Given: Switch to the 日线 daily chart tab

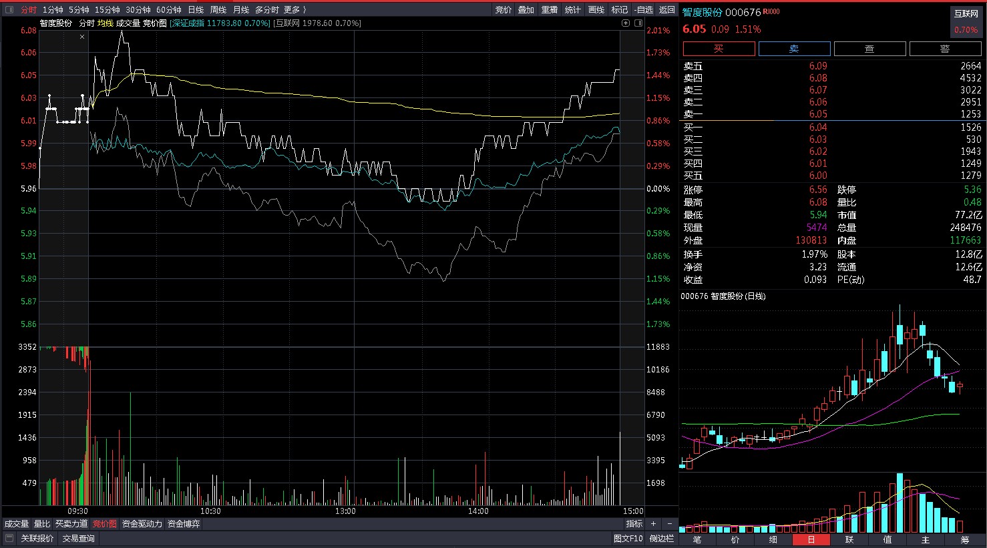Looking at the screenshot, I should click(x=196, y=9).
